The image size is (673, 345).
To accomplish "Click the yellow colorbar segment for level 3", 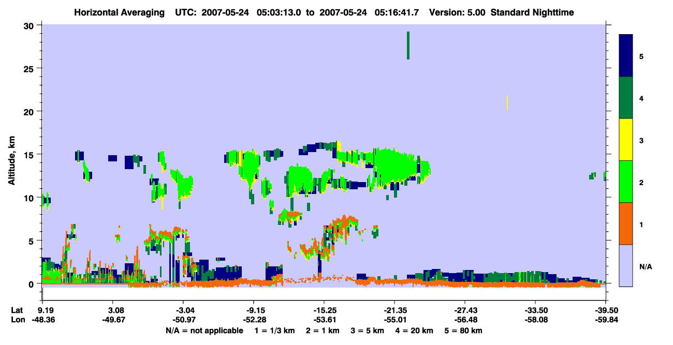I will tap(626, 140).
